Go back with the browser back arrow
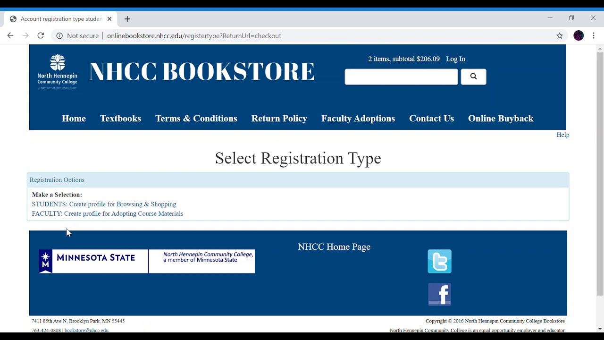Viewport: 604px width, 340px height. pyautogui.click(x=10, y=35)
